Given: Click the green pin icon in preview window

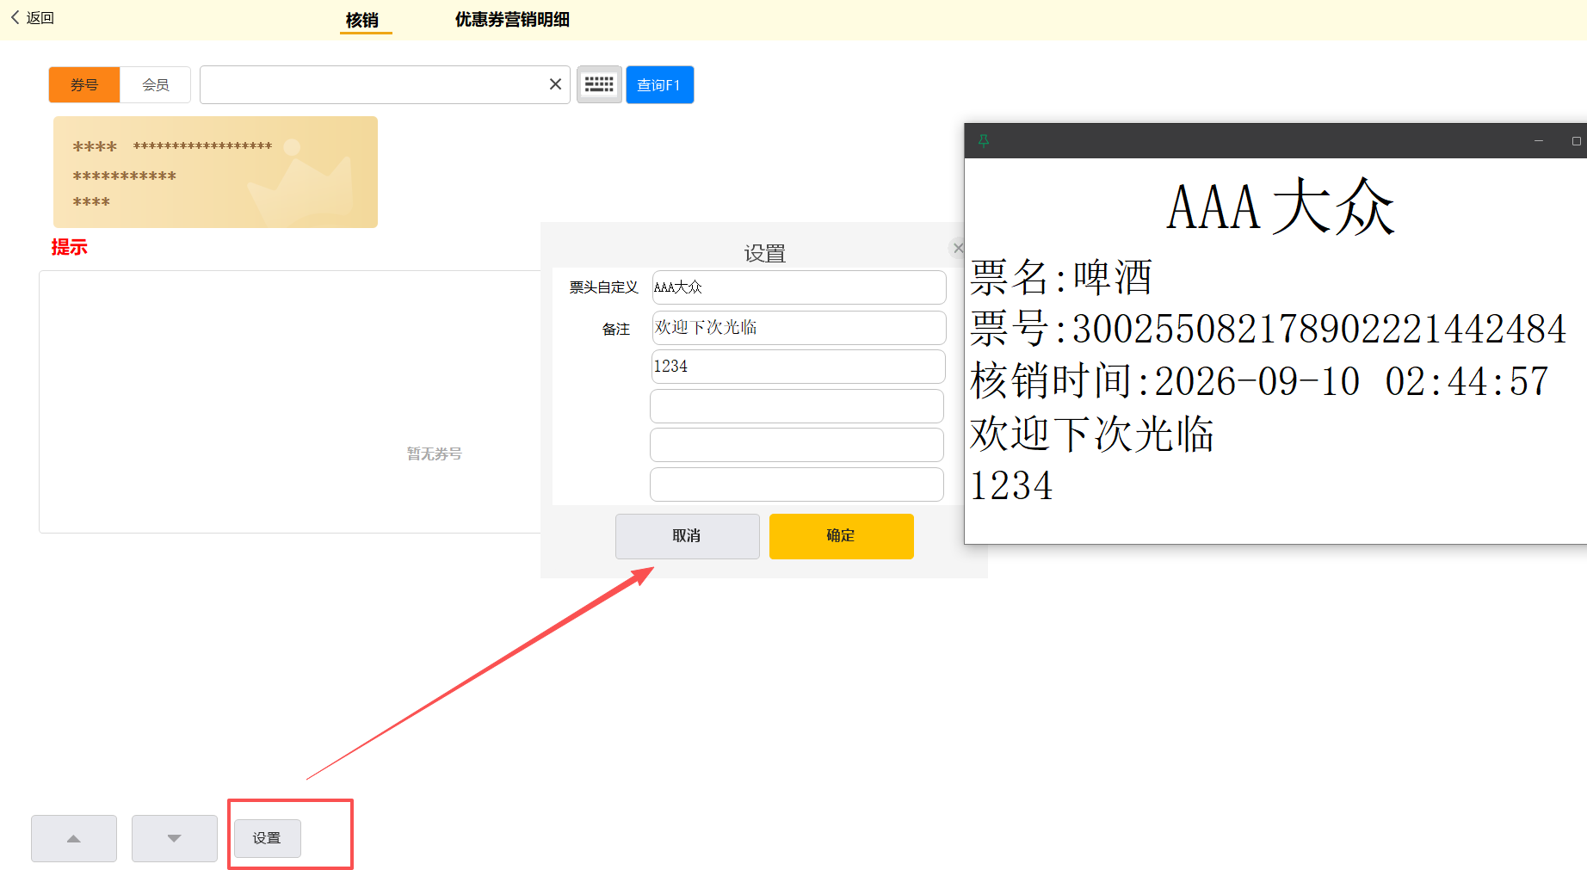Looking at the screenshot, I should click(x=983, y=140).
